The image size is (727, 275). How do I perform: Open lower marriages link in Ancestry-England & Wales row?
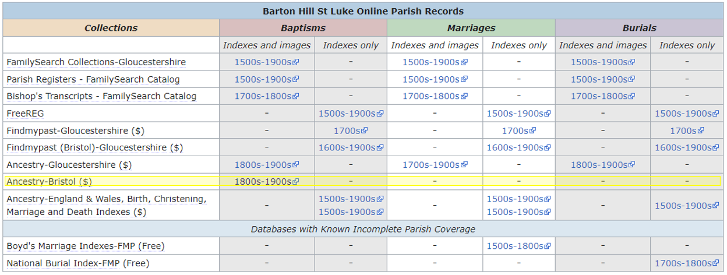click(x=519, y=212)
